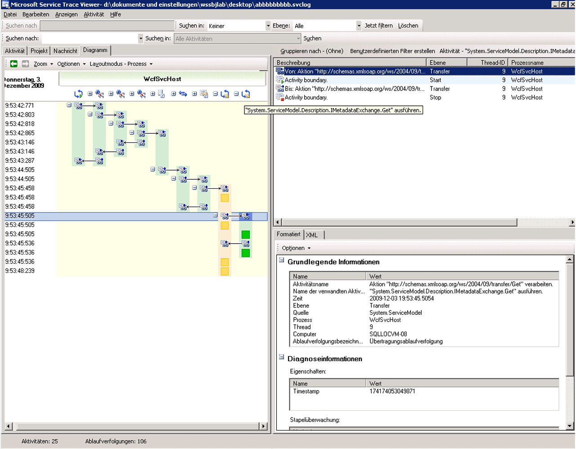Expand the plus box before the double-arrow icon
This screenshot has height=449, width=576.
coord(174,94)
